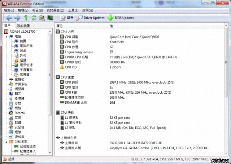Switch to the 選單 menu tab
The image size is (231, 164).
click(8, 25)
